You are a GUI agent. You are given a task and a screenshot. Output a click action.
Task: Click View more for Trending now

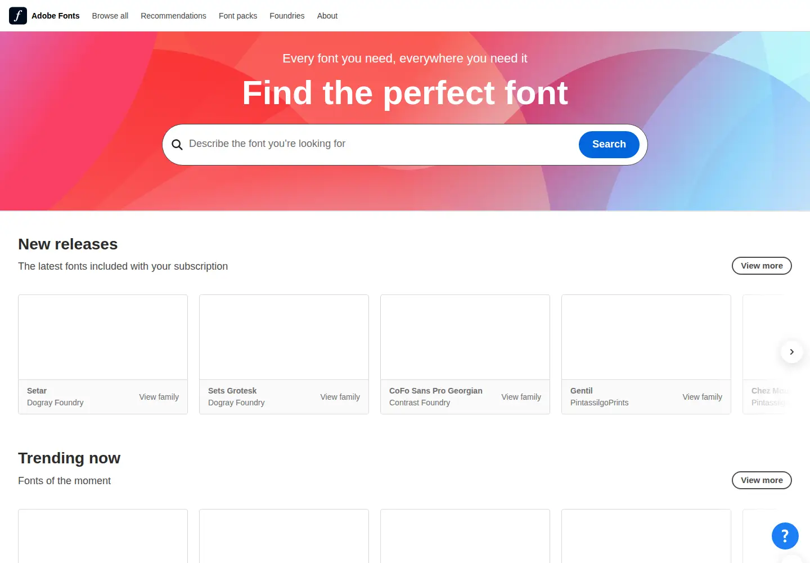[762, 480]
